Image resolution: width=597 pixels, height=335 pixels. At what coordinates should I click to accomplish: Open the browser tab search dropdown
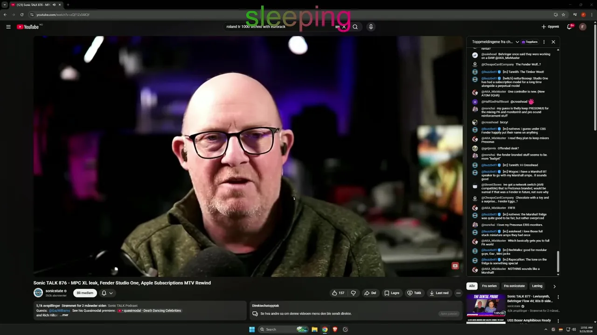(5, 5)
